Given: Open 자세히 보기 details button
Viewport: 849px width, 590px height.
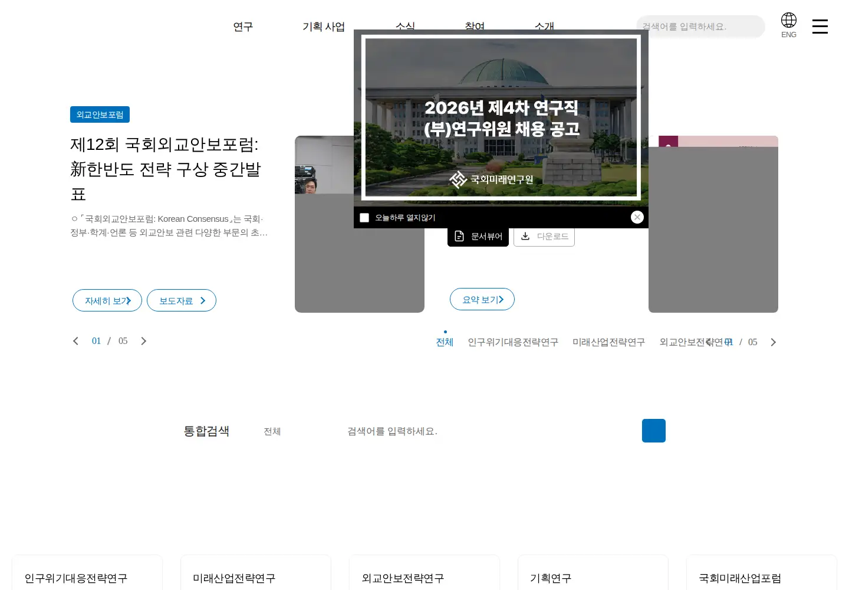Looking at the screenshot, I should click(107, 300).
